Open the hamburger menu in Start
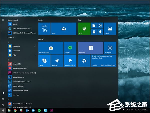The height and width of the screenshot is (113, 150). [x=3, y=20]
